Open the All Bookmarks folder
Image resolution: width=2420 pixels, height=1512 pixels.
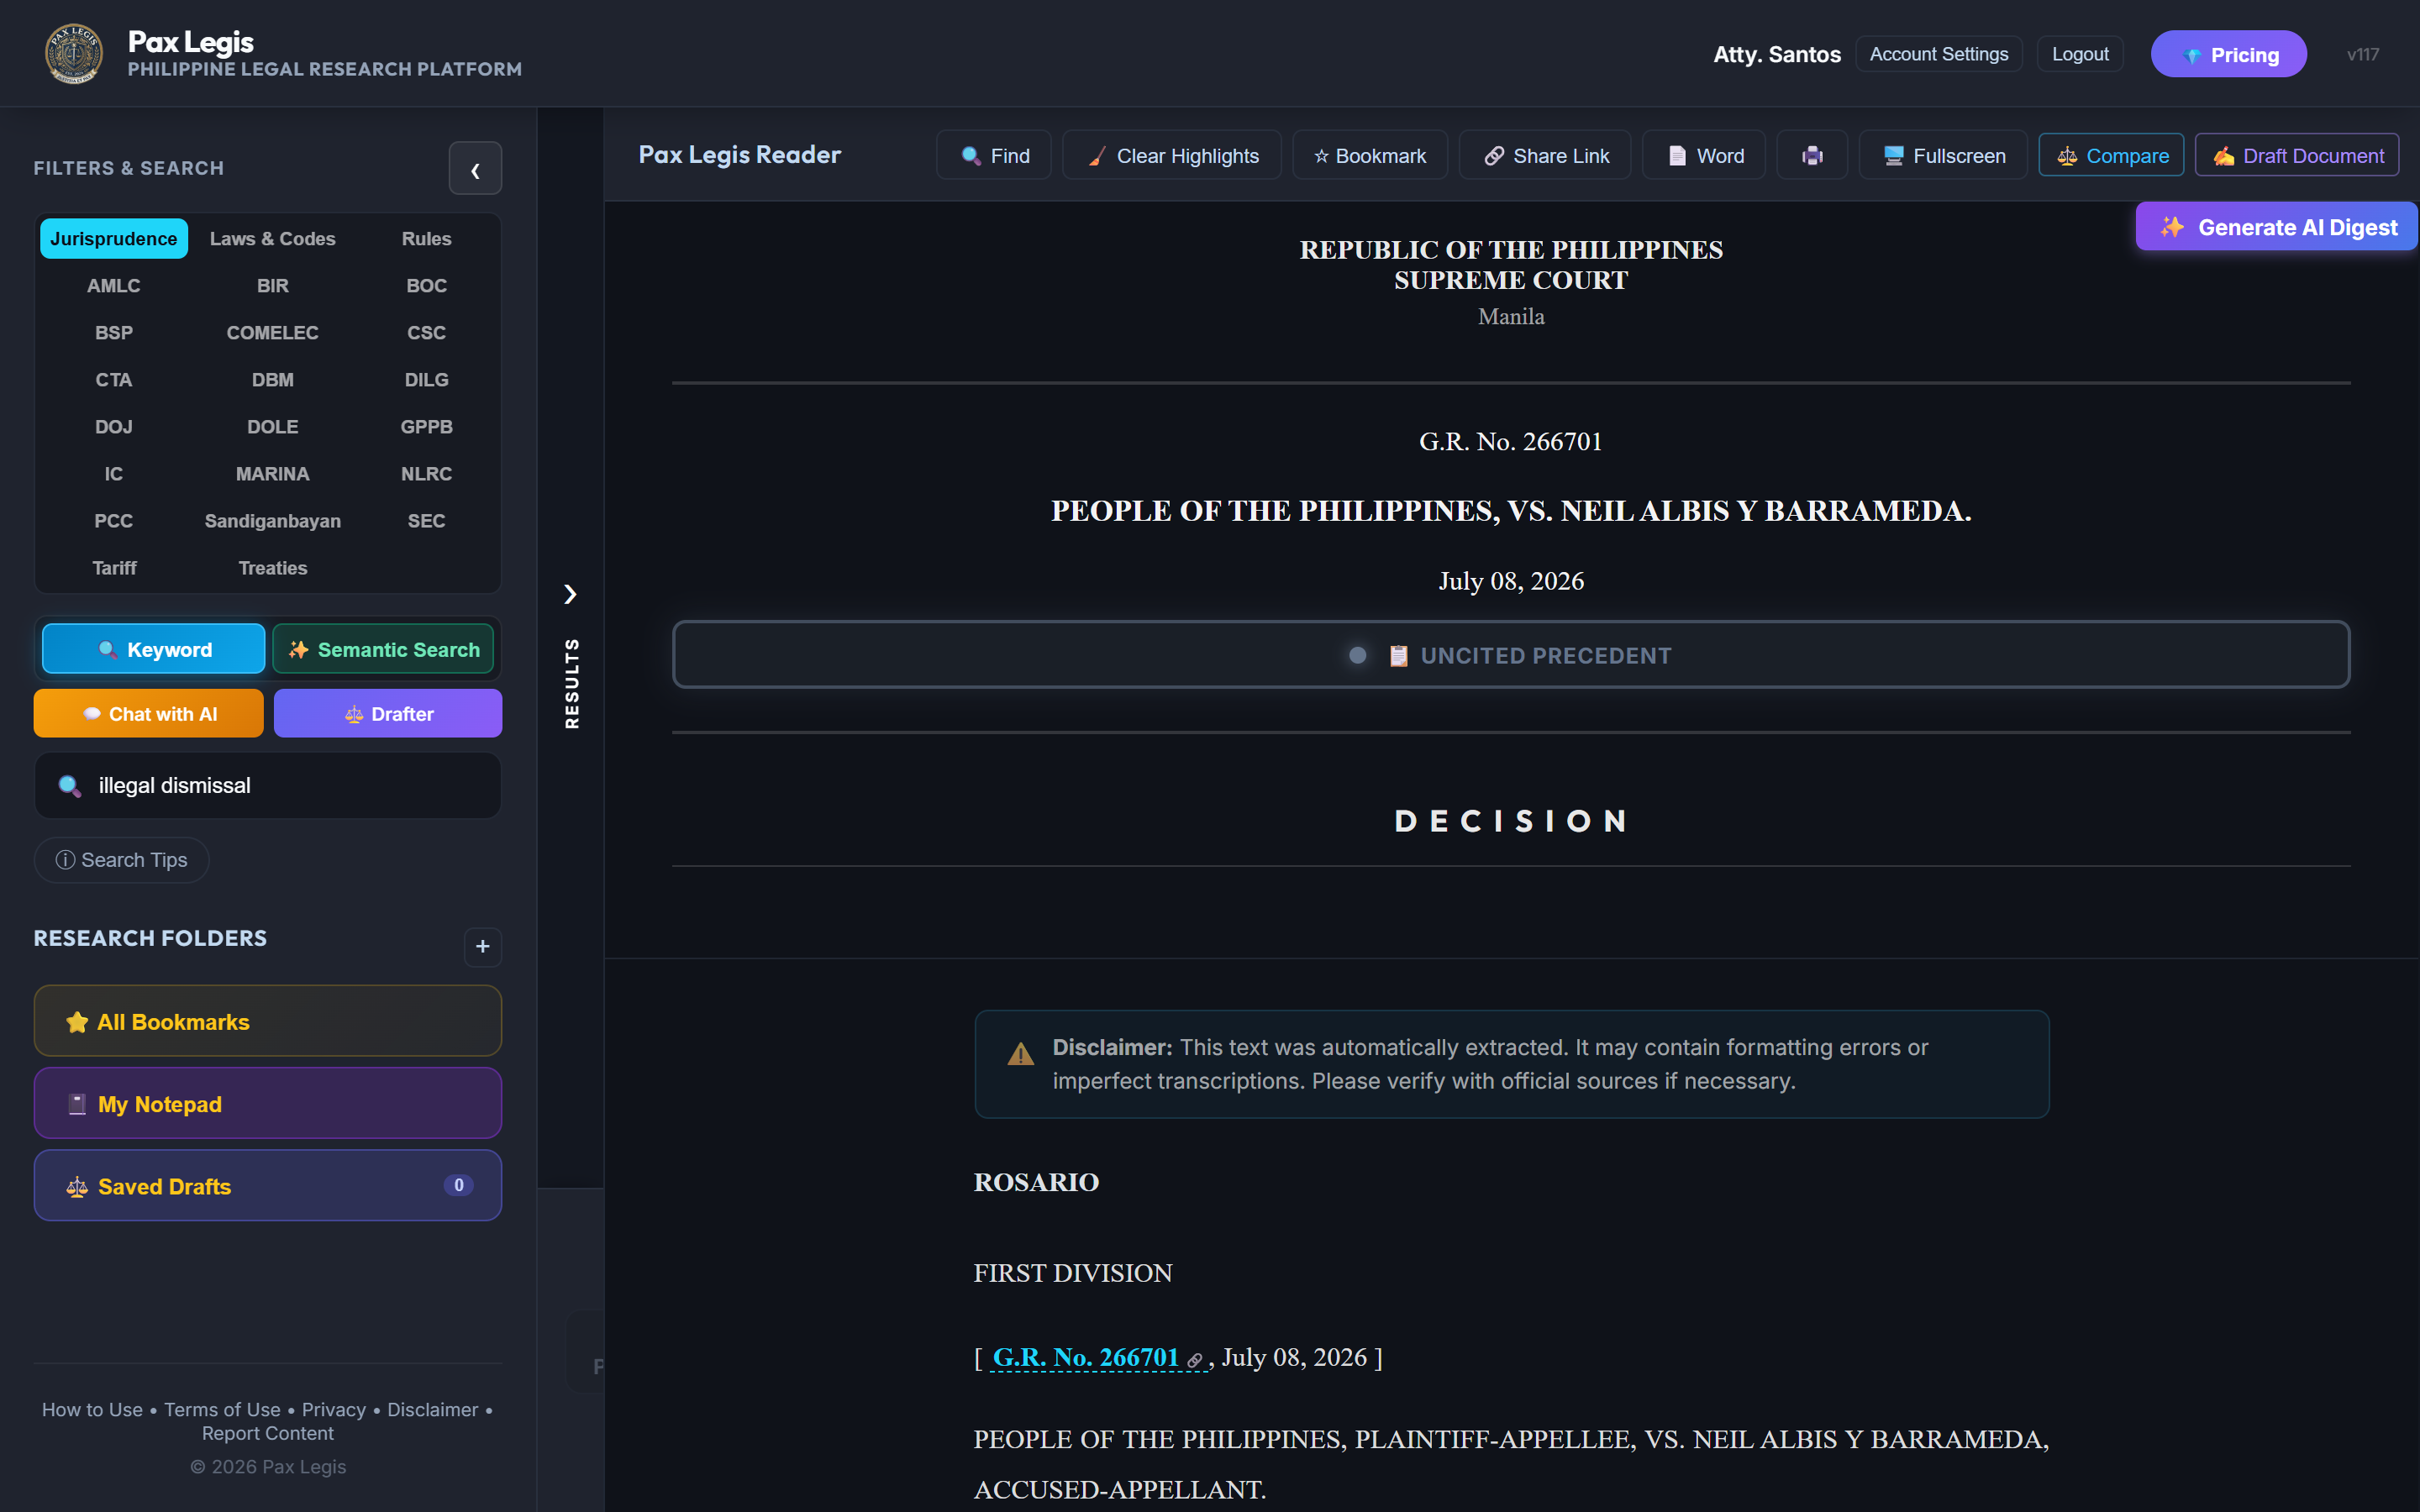[268, 1021]
